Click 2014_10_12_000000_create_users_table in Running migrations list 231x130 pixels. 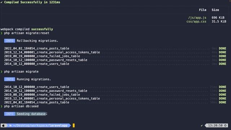[x=37, y=87]
